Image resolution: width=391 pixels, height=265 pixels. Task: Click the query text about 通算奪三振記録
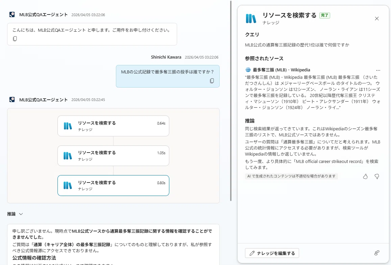coord(297,45)
